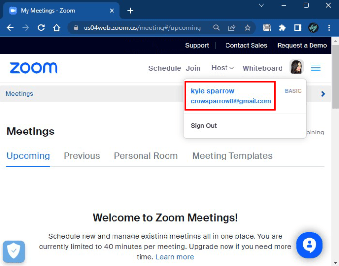This screenshot has height=266, width=339.
Task: Click the Join link
Action: tap(193, 68)
